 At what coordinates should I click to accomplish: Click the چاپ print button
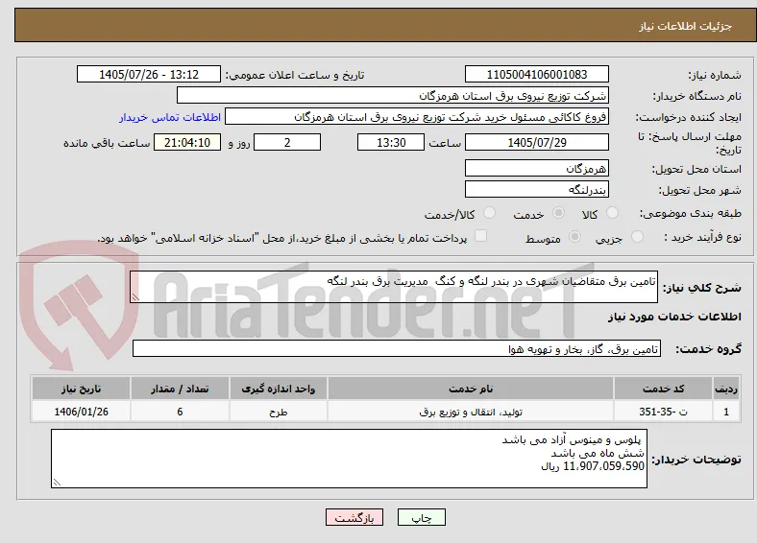click(422, 517)
